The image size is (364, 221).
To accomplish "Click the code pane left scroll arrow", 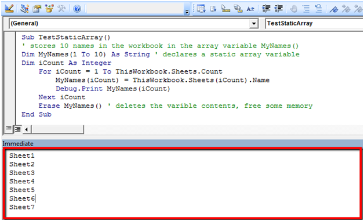I will click(x=26, y=129).
